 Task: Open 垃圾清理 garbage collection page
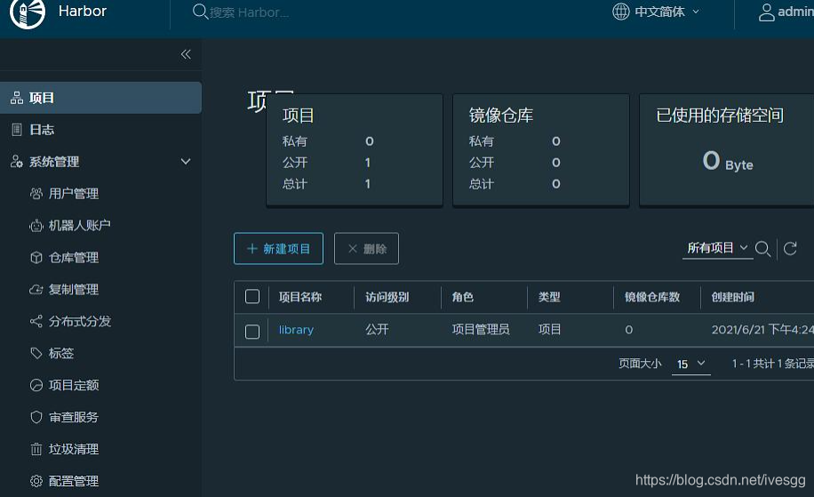pos(73,449)
